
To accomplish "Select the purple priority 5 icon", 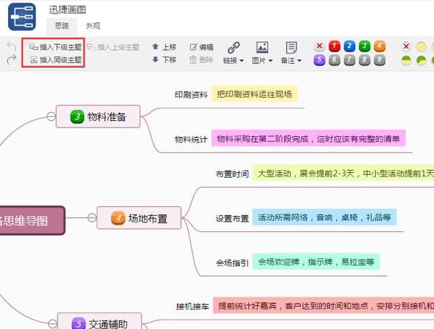I will click(x=319, y=60).
